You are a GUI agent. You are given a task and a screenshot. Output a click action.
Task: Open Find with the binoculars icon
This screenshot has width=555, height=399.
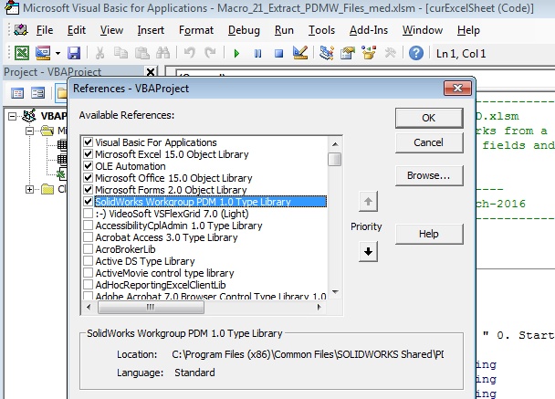click(163, 54)
